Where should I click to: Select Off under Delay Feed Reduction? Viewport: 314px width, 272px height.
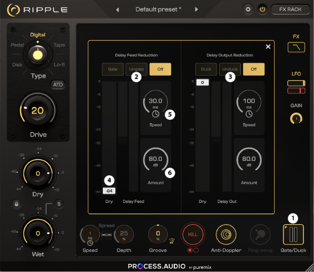(x=160, y=69)
